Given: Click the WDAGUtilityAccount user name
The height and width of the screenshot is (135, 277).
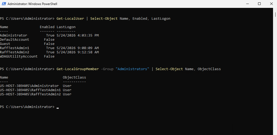Looking at the screenshot, I should click(x=19, y=56).
